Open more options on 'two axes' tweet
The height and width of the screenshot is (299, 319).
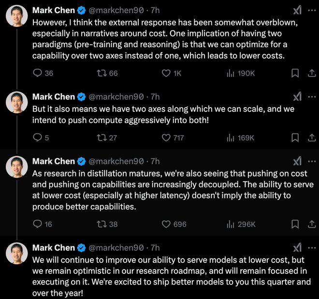tap(312, 97)
